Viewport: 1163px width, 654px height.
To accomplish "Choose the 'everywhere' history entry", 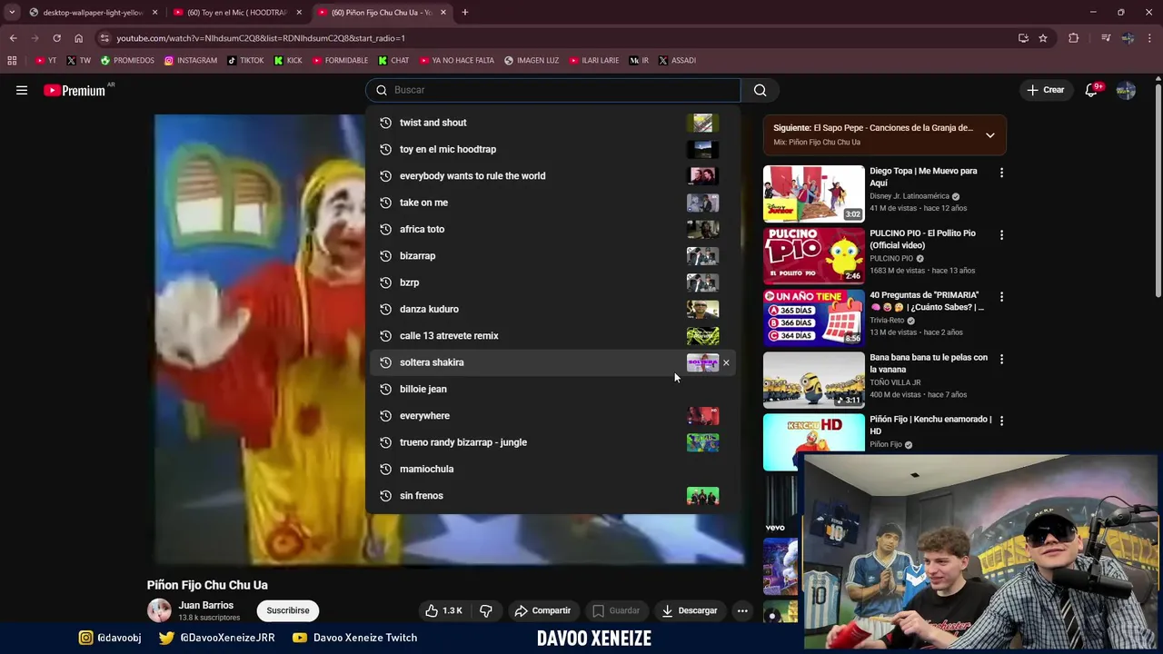I will pos(552,415).
